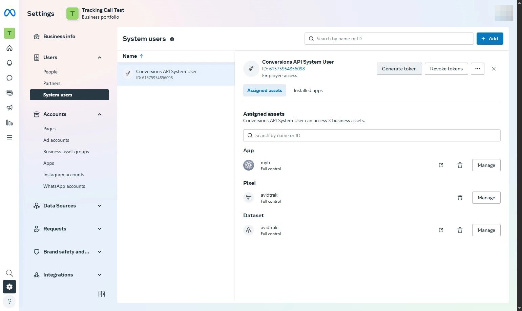The width and height of the screenshot is (522, 311).
Task: Click the System users info icon
Action: [172, 39]
